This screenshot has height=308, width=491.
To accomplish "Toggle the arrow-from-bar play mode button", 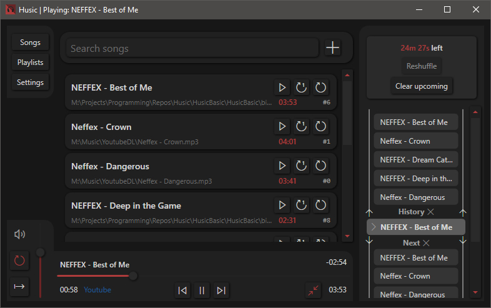I will 19,286.
